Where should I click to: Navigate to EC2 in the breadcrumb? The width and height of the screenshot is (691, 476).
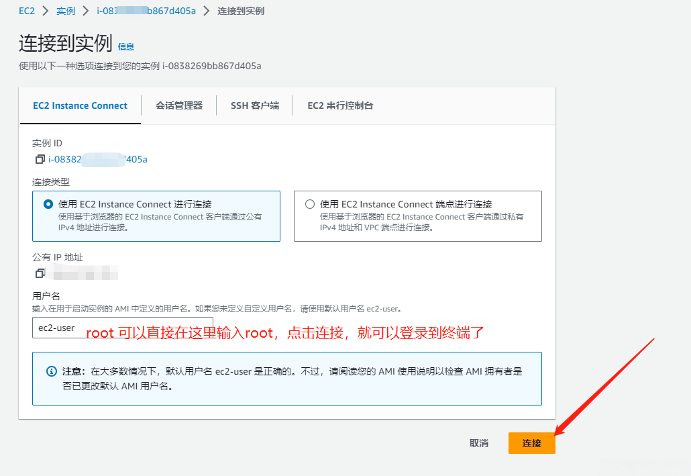pyautogui.click(x=27, y=11)
